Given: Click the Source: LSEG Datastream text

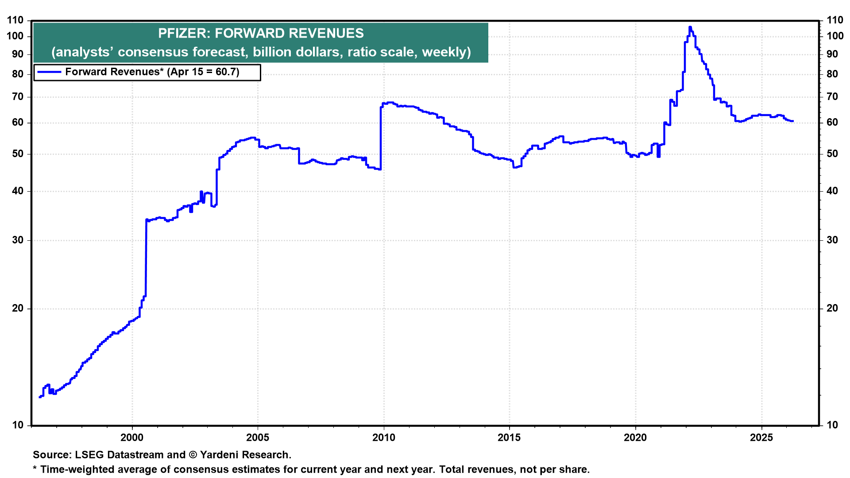Looking at the screenshot, I should (162, 455).
